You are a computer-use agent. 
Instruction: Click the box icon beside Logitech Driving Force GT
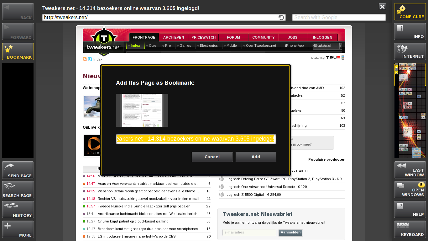tap(222, 179)
